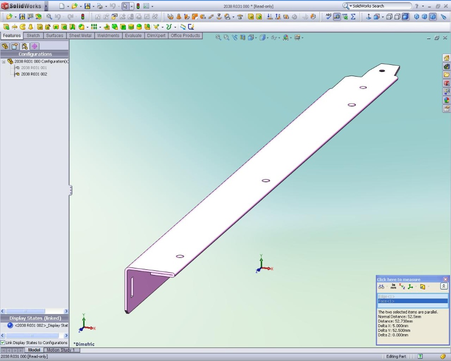Click the Measure tool icon in toolbar
The width and height of the screenshot is (451, 361).
pos(337,17)
